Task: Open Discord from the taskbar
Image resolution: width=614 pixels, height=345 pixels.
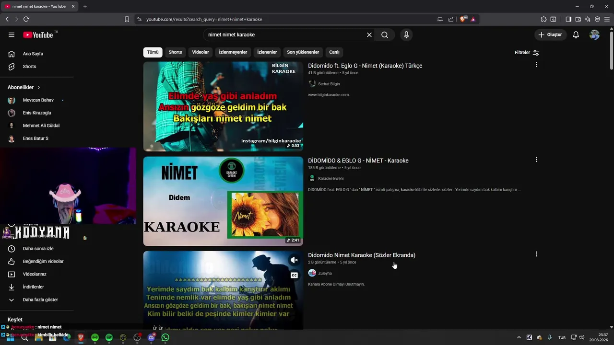Action: coord(152,337)
